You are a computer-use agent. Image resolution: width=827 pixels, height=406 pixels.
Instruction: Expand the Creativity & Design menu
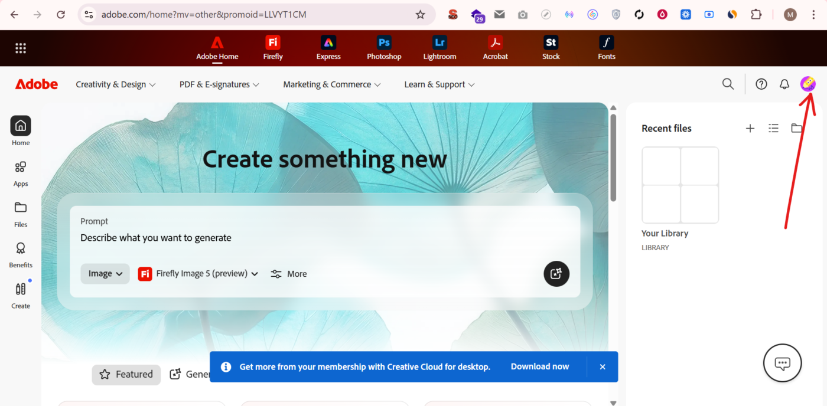coord(115,84)
